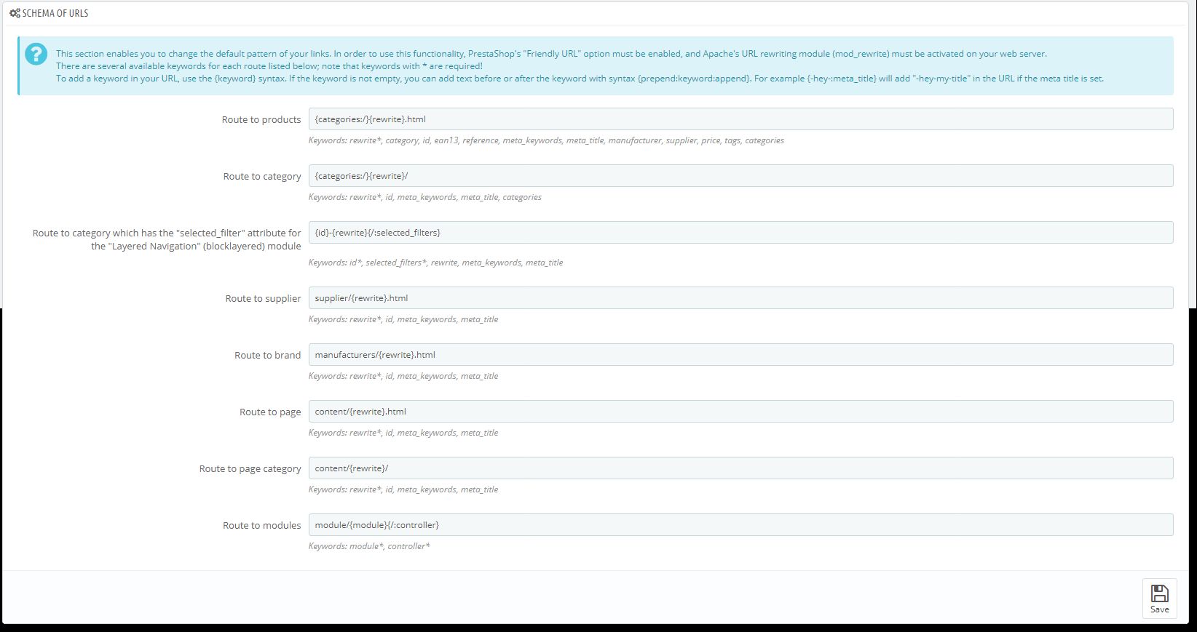The width and height of the screenshot is (1197, 632).
Task: Click the info line starting "To add a keyword"
Action: pos(580,79)
